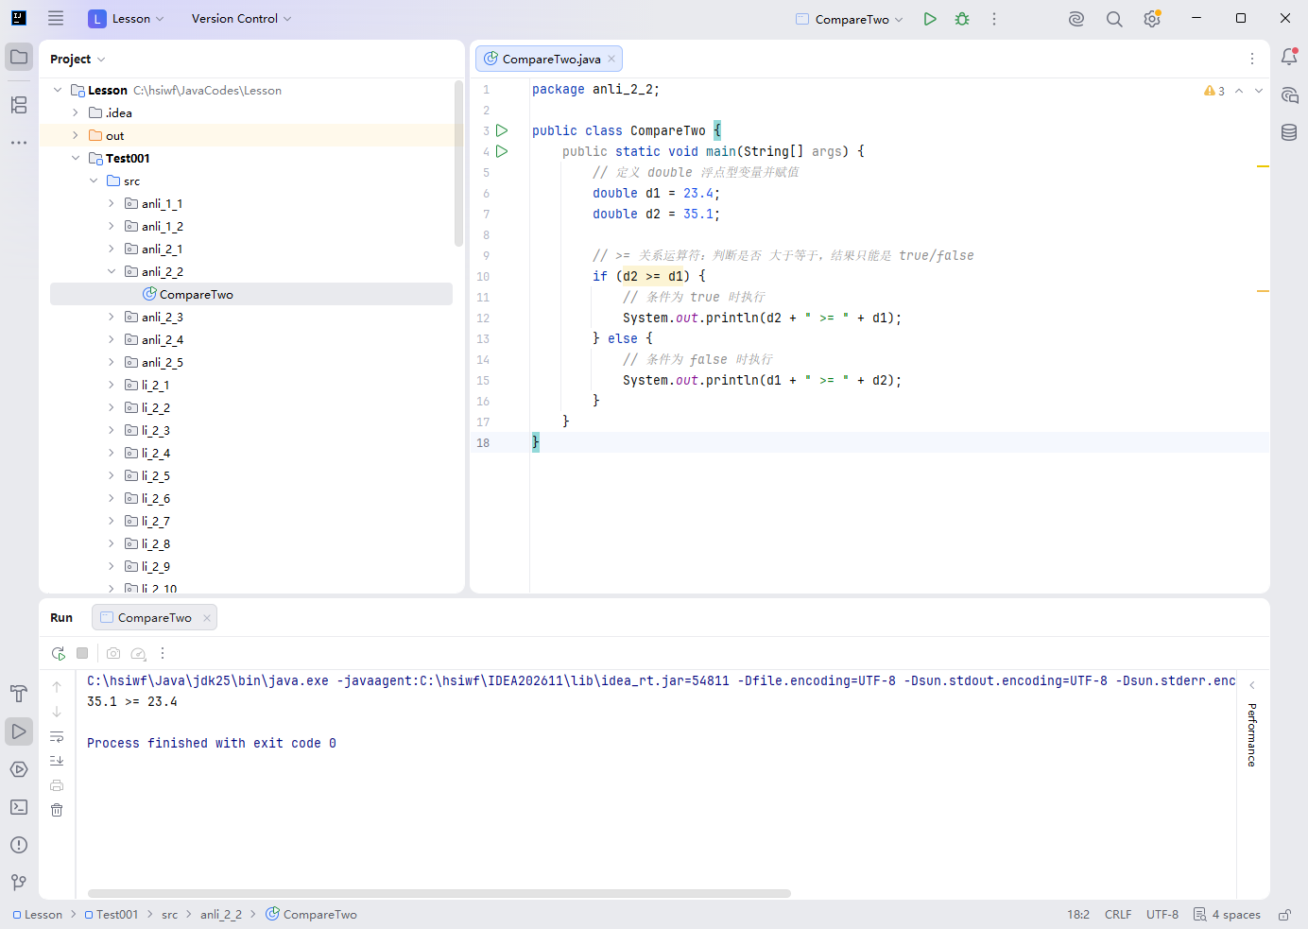Click the console horizontal scrollbar

[439, 893]
